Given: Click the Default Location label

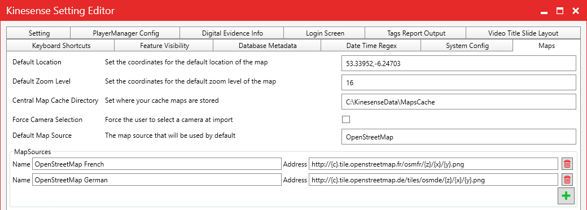Looking at the screenshot, I should tap(37, 62).
